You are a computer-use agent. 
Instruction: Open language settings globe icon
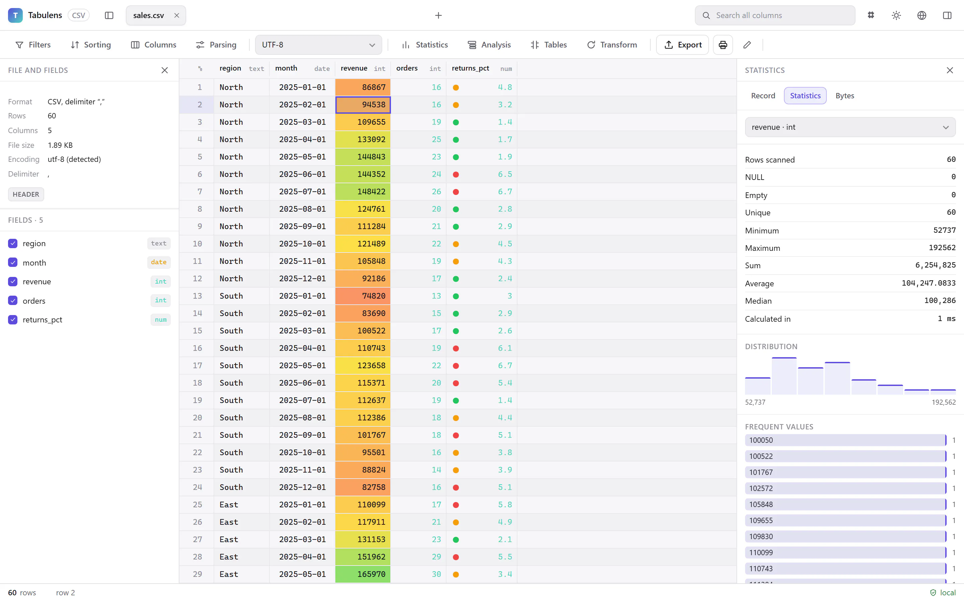(922, 15)
